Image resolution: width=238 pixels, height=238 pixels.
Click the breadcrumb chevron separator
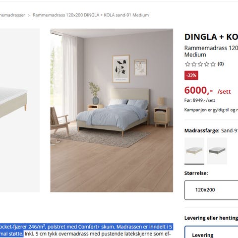click(x=29, y=15)
